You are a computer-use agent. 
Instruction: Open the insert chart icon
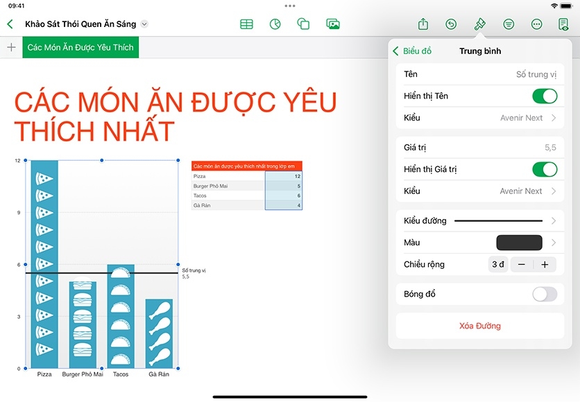[x=275, y=24]
